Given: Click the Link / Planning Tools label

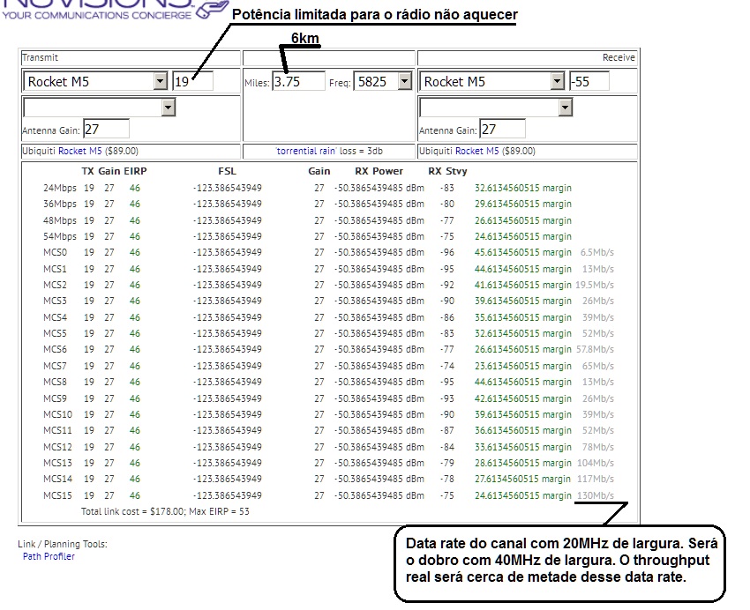Looking at the screenshot, I should pyautogui.click(x=63, y=544).
